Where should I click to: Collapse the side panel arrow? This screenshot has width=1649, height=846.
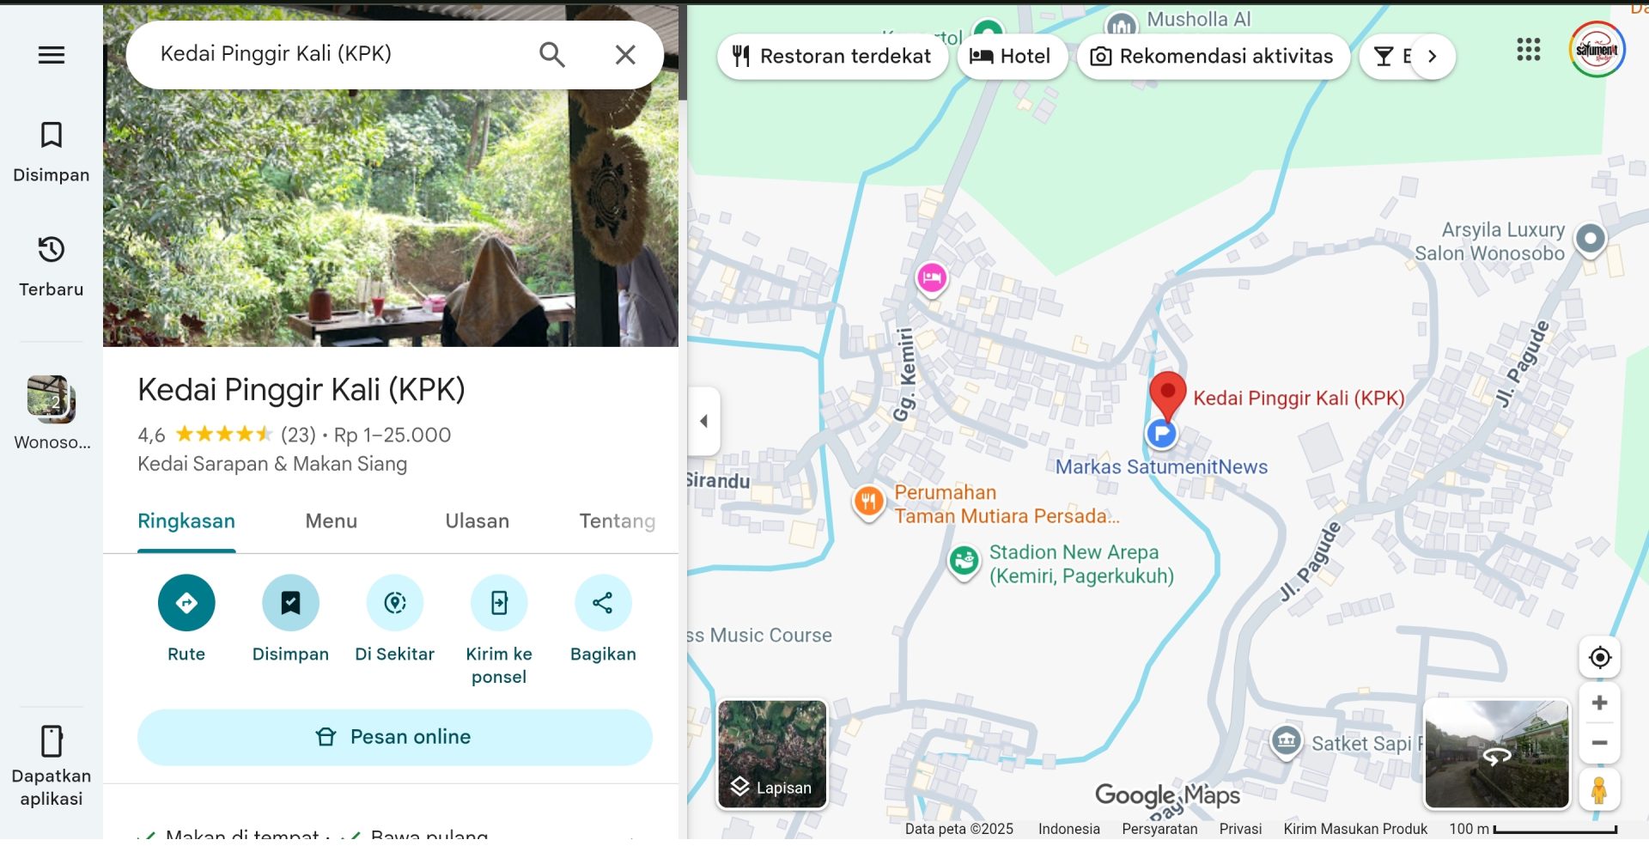704,421
